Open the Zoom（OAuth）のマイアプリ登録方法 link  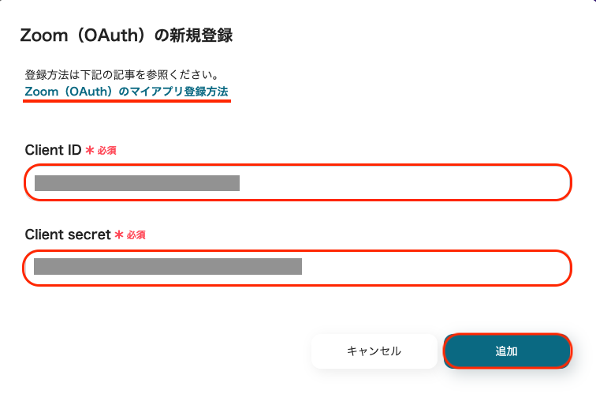[x=126, y=92]
